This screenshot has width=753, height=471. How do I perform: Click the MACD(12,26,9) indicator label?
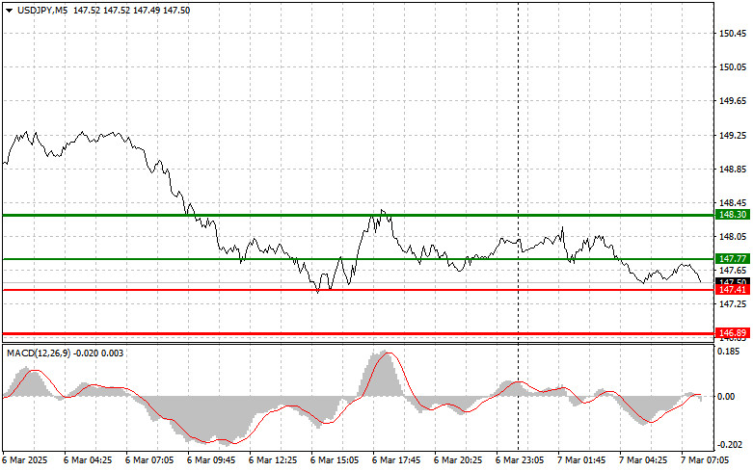point(39,353)
